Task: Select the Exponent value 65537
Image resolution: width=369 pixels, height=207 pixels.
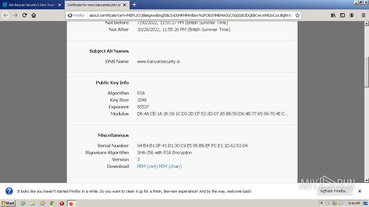Action: coord(143,107)
